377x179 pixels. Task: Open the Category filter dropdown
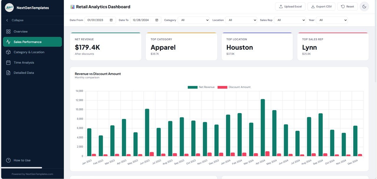(x=194, y=20)
